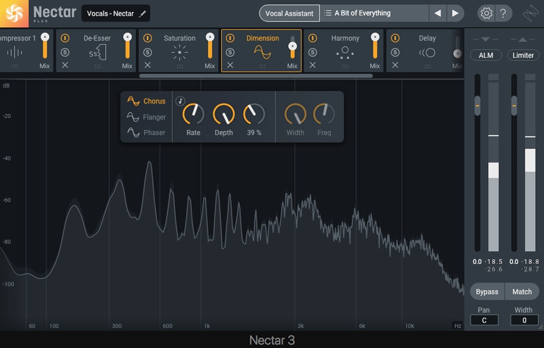544x348 pixels.
Task: Click the Freq knob
Action: pos(324,114)
